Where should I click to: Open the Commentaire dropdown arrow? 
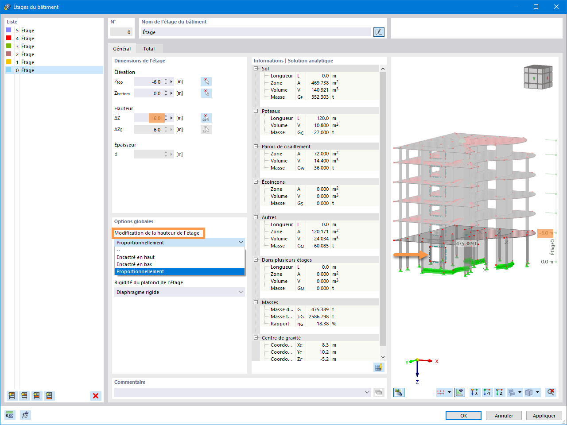(367, 392)
